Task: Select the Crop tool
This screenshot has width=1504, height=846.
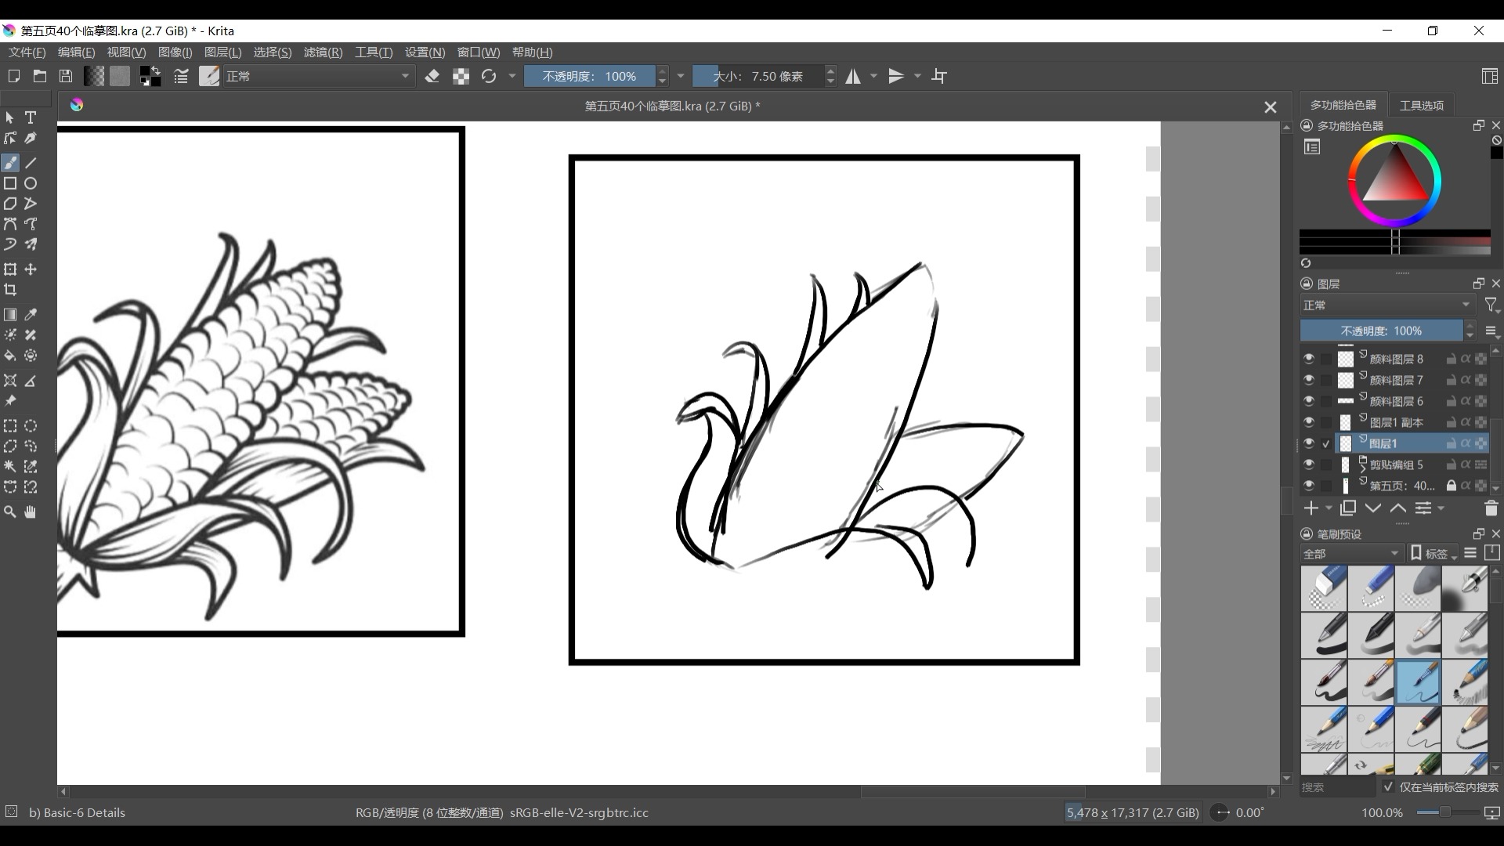Action: point(10,290)
